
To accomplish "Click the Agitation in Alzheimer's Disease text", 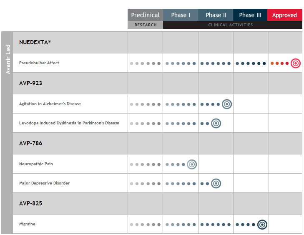I will click(50, 104).
